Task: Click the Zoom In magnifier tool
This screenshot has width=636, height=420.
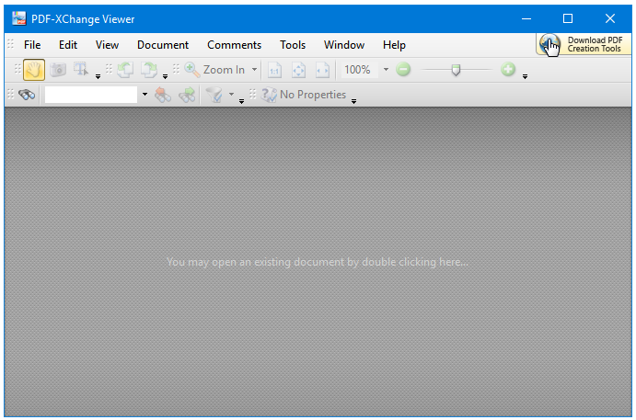Action: tap(191, 70)
